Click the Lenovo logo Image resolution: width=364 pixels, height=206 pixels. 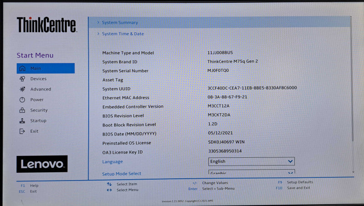[42, 164]
